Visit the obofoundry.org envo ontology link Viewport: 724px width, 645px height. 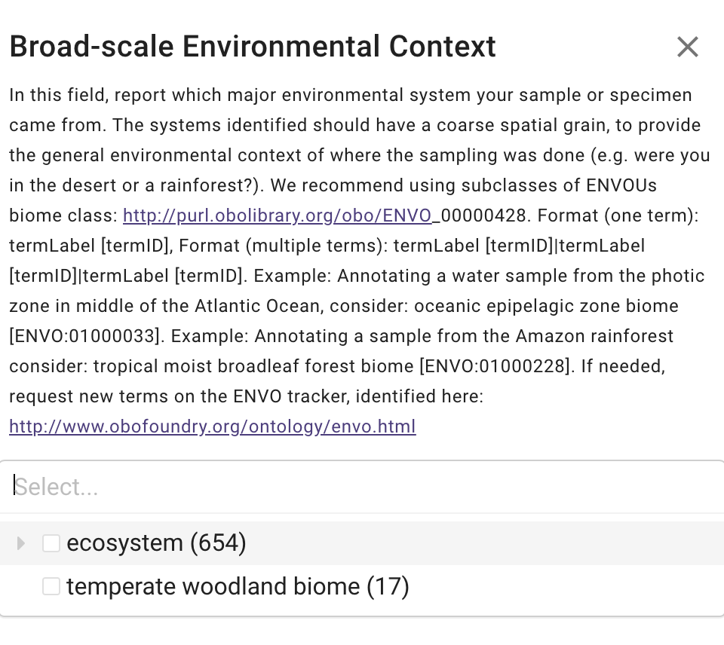click(x=212, y=426)
